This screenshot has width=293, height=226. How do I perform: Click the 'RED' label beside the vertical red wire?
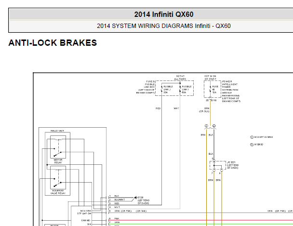(x=158, y=108)
